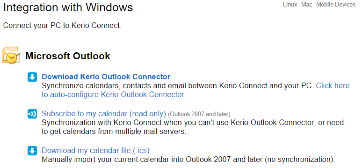The height and width of the screenshot is (168, 362).
Task: Click the Microsoft Outlook envelope icon
Action: tap(11, 56)
